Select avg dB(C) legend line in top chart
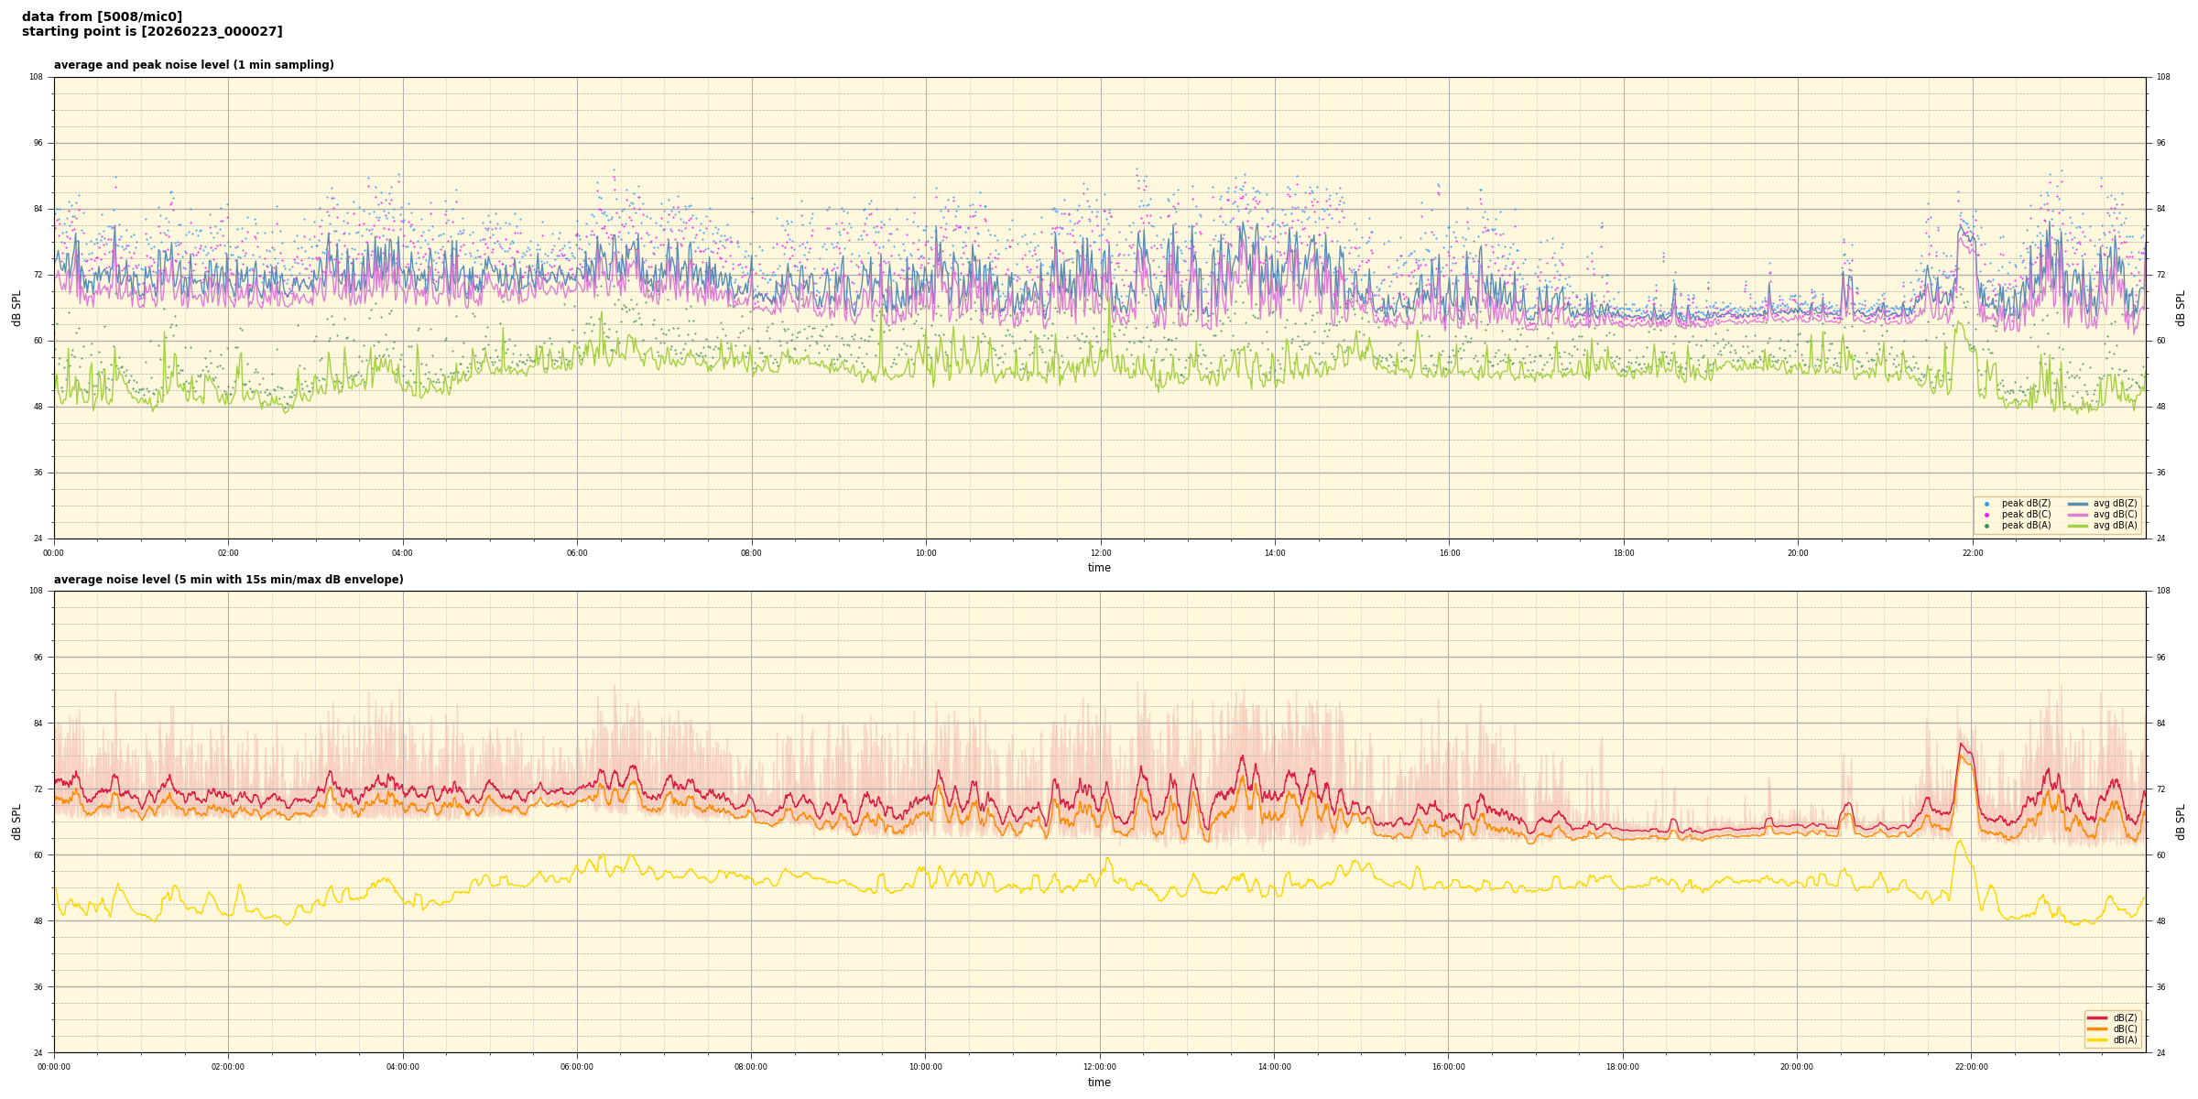The width and height of the screenshot is (2198, 1099). (2078, 515)
